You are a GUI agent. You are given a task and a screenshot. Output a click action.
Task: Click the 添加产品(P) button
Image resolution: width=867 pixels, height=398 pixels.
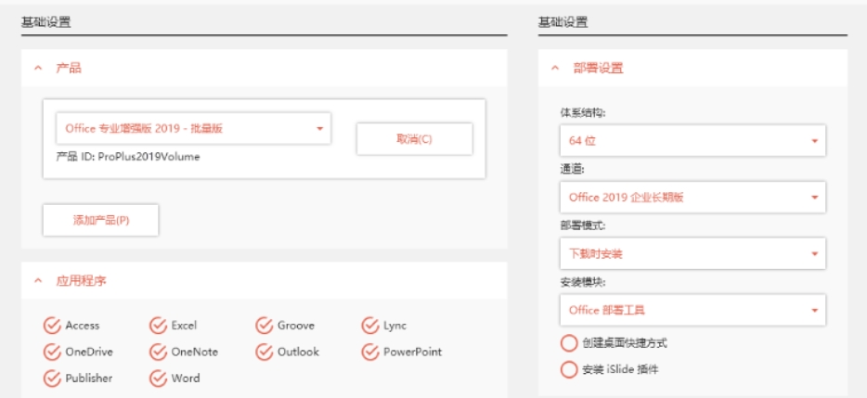(100, 220)
